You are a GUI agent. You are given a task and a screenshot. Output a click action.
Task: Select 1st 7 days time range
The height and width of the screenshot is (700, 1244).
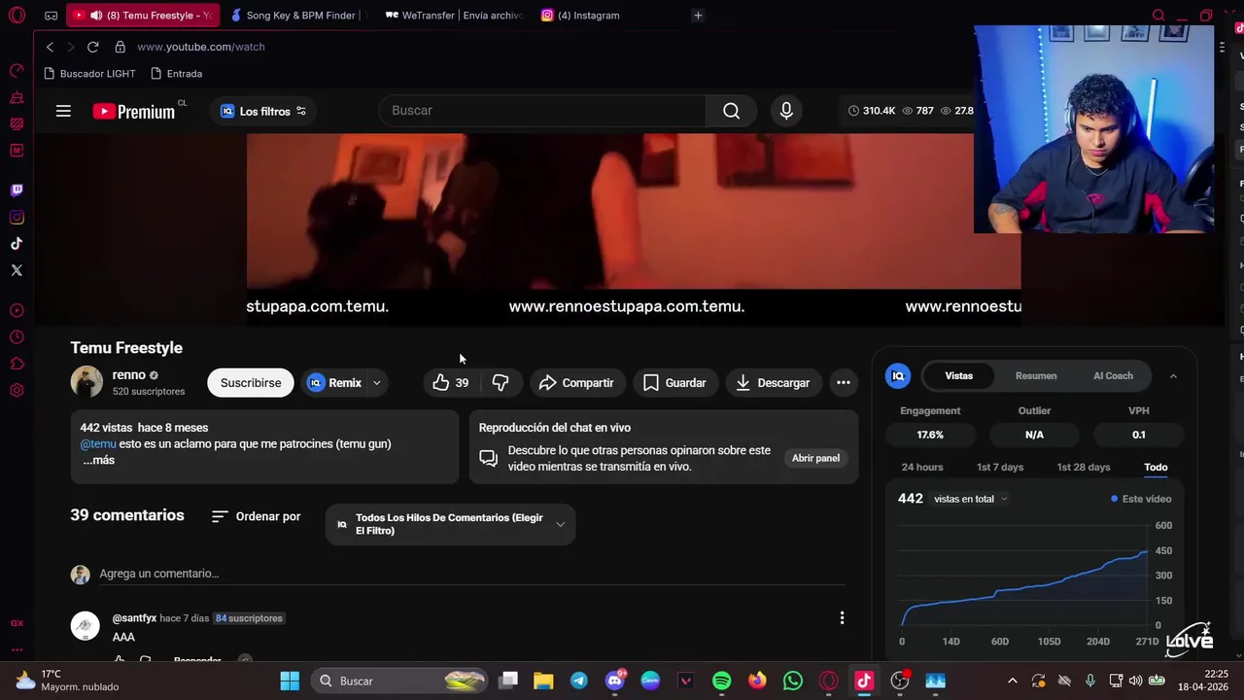pos(1000,468)
